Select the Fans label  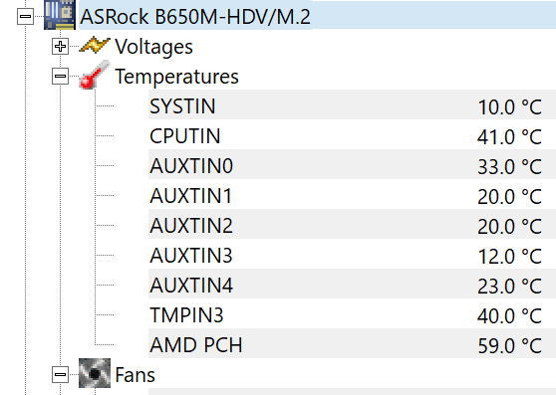(x=136, y=375)
